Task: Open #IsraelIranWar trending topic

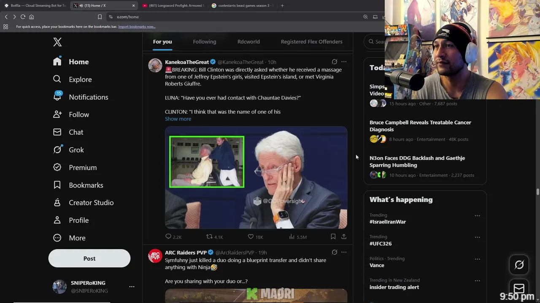Action: pos(388,222)
